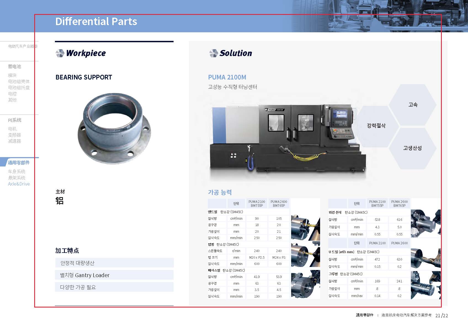The height and width of the screenshot is (331, 468).
Task: Go to Axle&Drive in the sidebar
Action: pos(19,184)
